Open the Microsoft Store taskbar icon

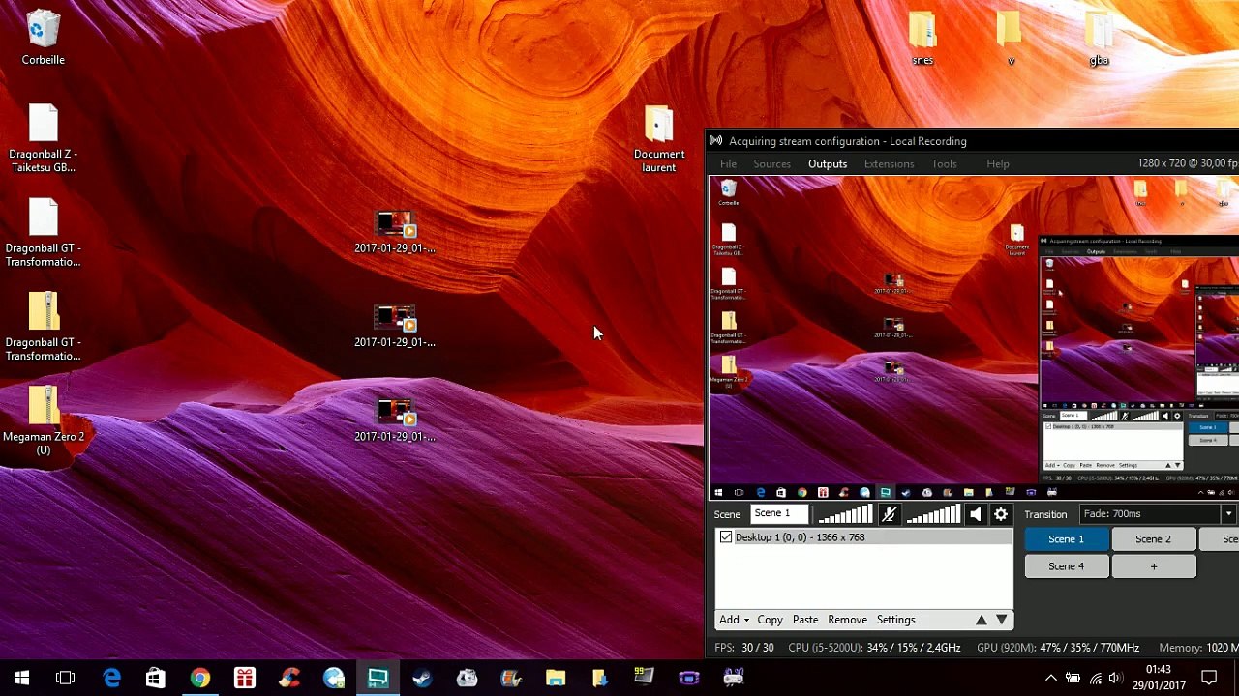155,678
